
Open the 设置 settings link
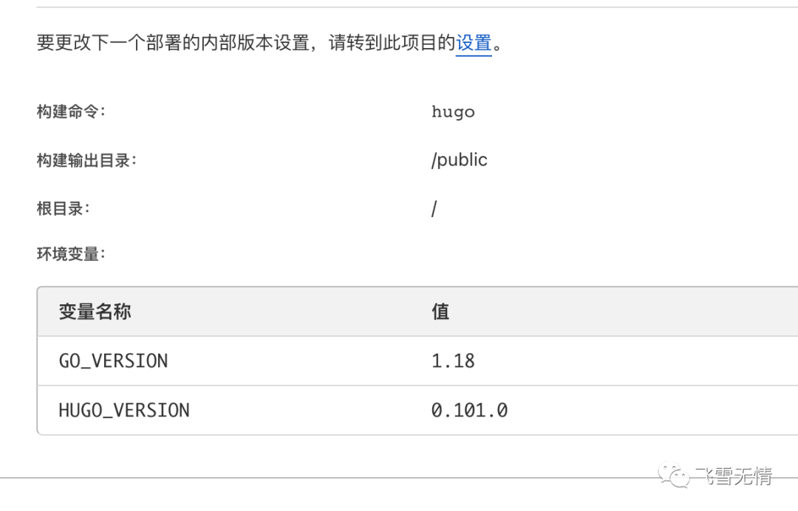coord(474,43)
